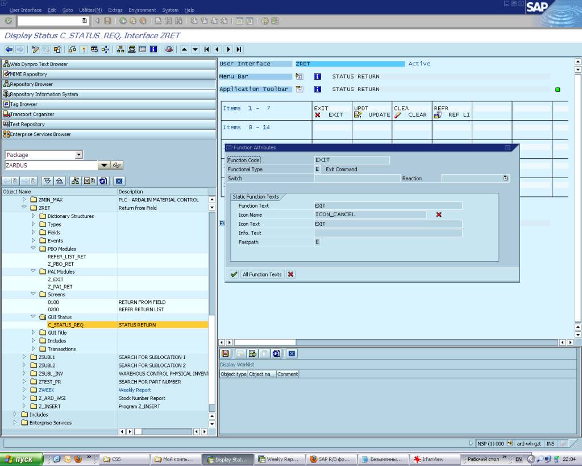The width and height of the screenshot is (582, 466).
Task: Click the close X icon above the object tree
Action: coord(119,181)
